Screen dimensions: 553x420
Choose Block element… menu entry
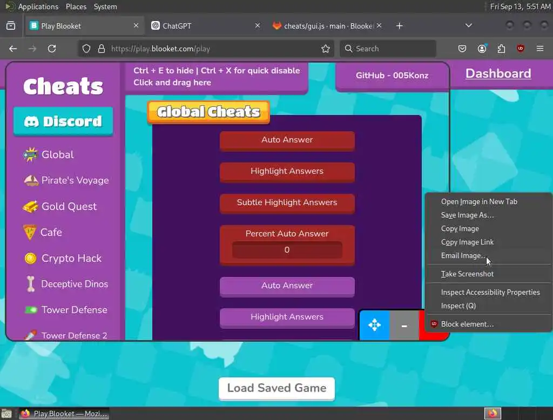tap(488, 324)
